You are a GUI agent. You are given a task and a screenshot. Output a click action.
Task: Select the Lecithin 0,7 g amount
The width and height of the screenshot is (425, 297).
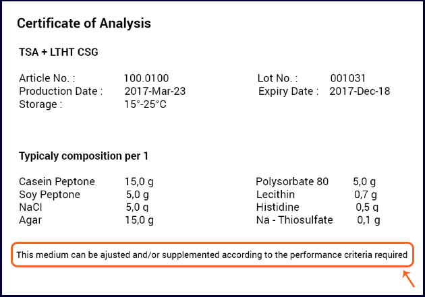(366, 195)
